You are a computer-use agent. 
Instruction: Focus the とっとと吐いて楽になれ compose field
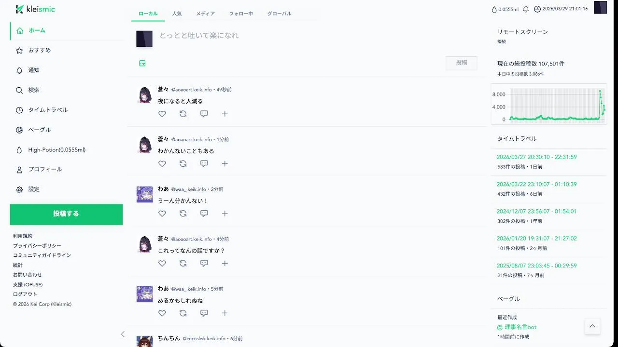pos(319,36)
